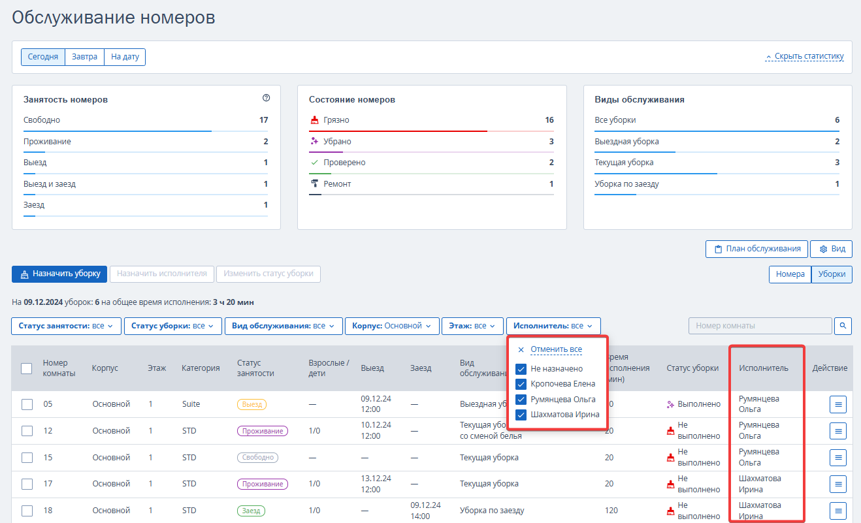Open the Корпус: Основной filter dropdown
The height and width of the screenshot is (523, 861).
pyautogui.click(x=392, y=326)
